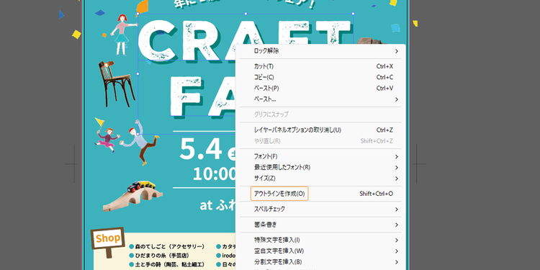Expand the 空白文字を挿入(W) submenu
This screenshot has height=270, width=540.
click(x=320, y=251)
